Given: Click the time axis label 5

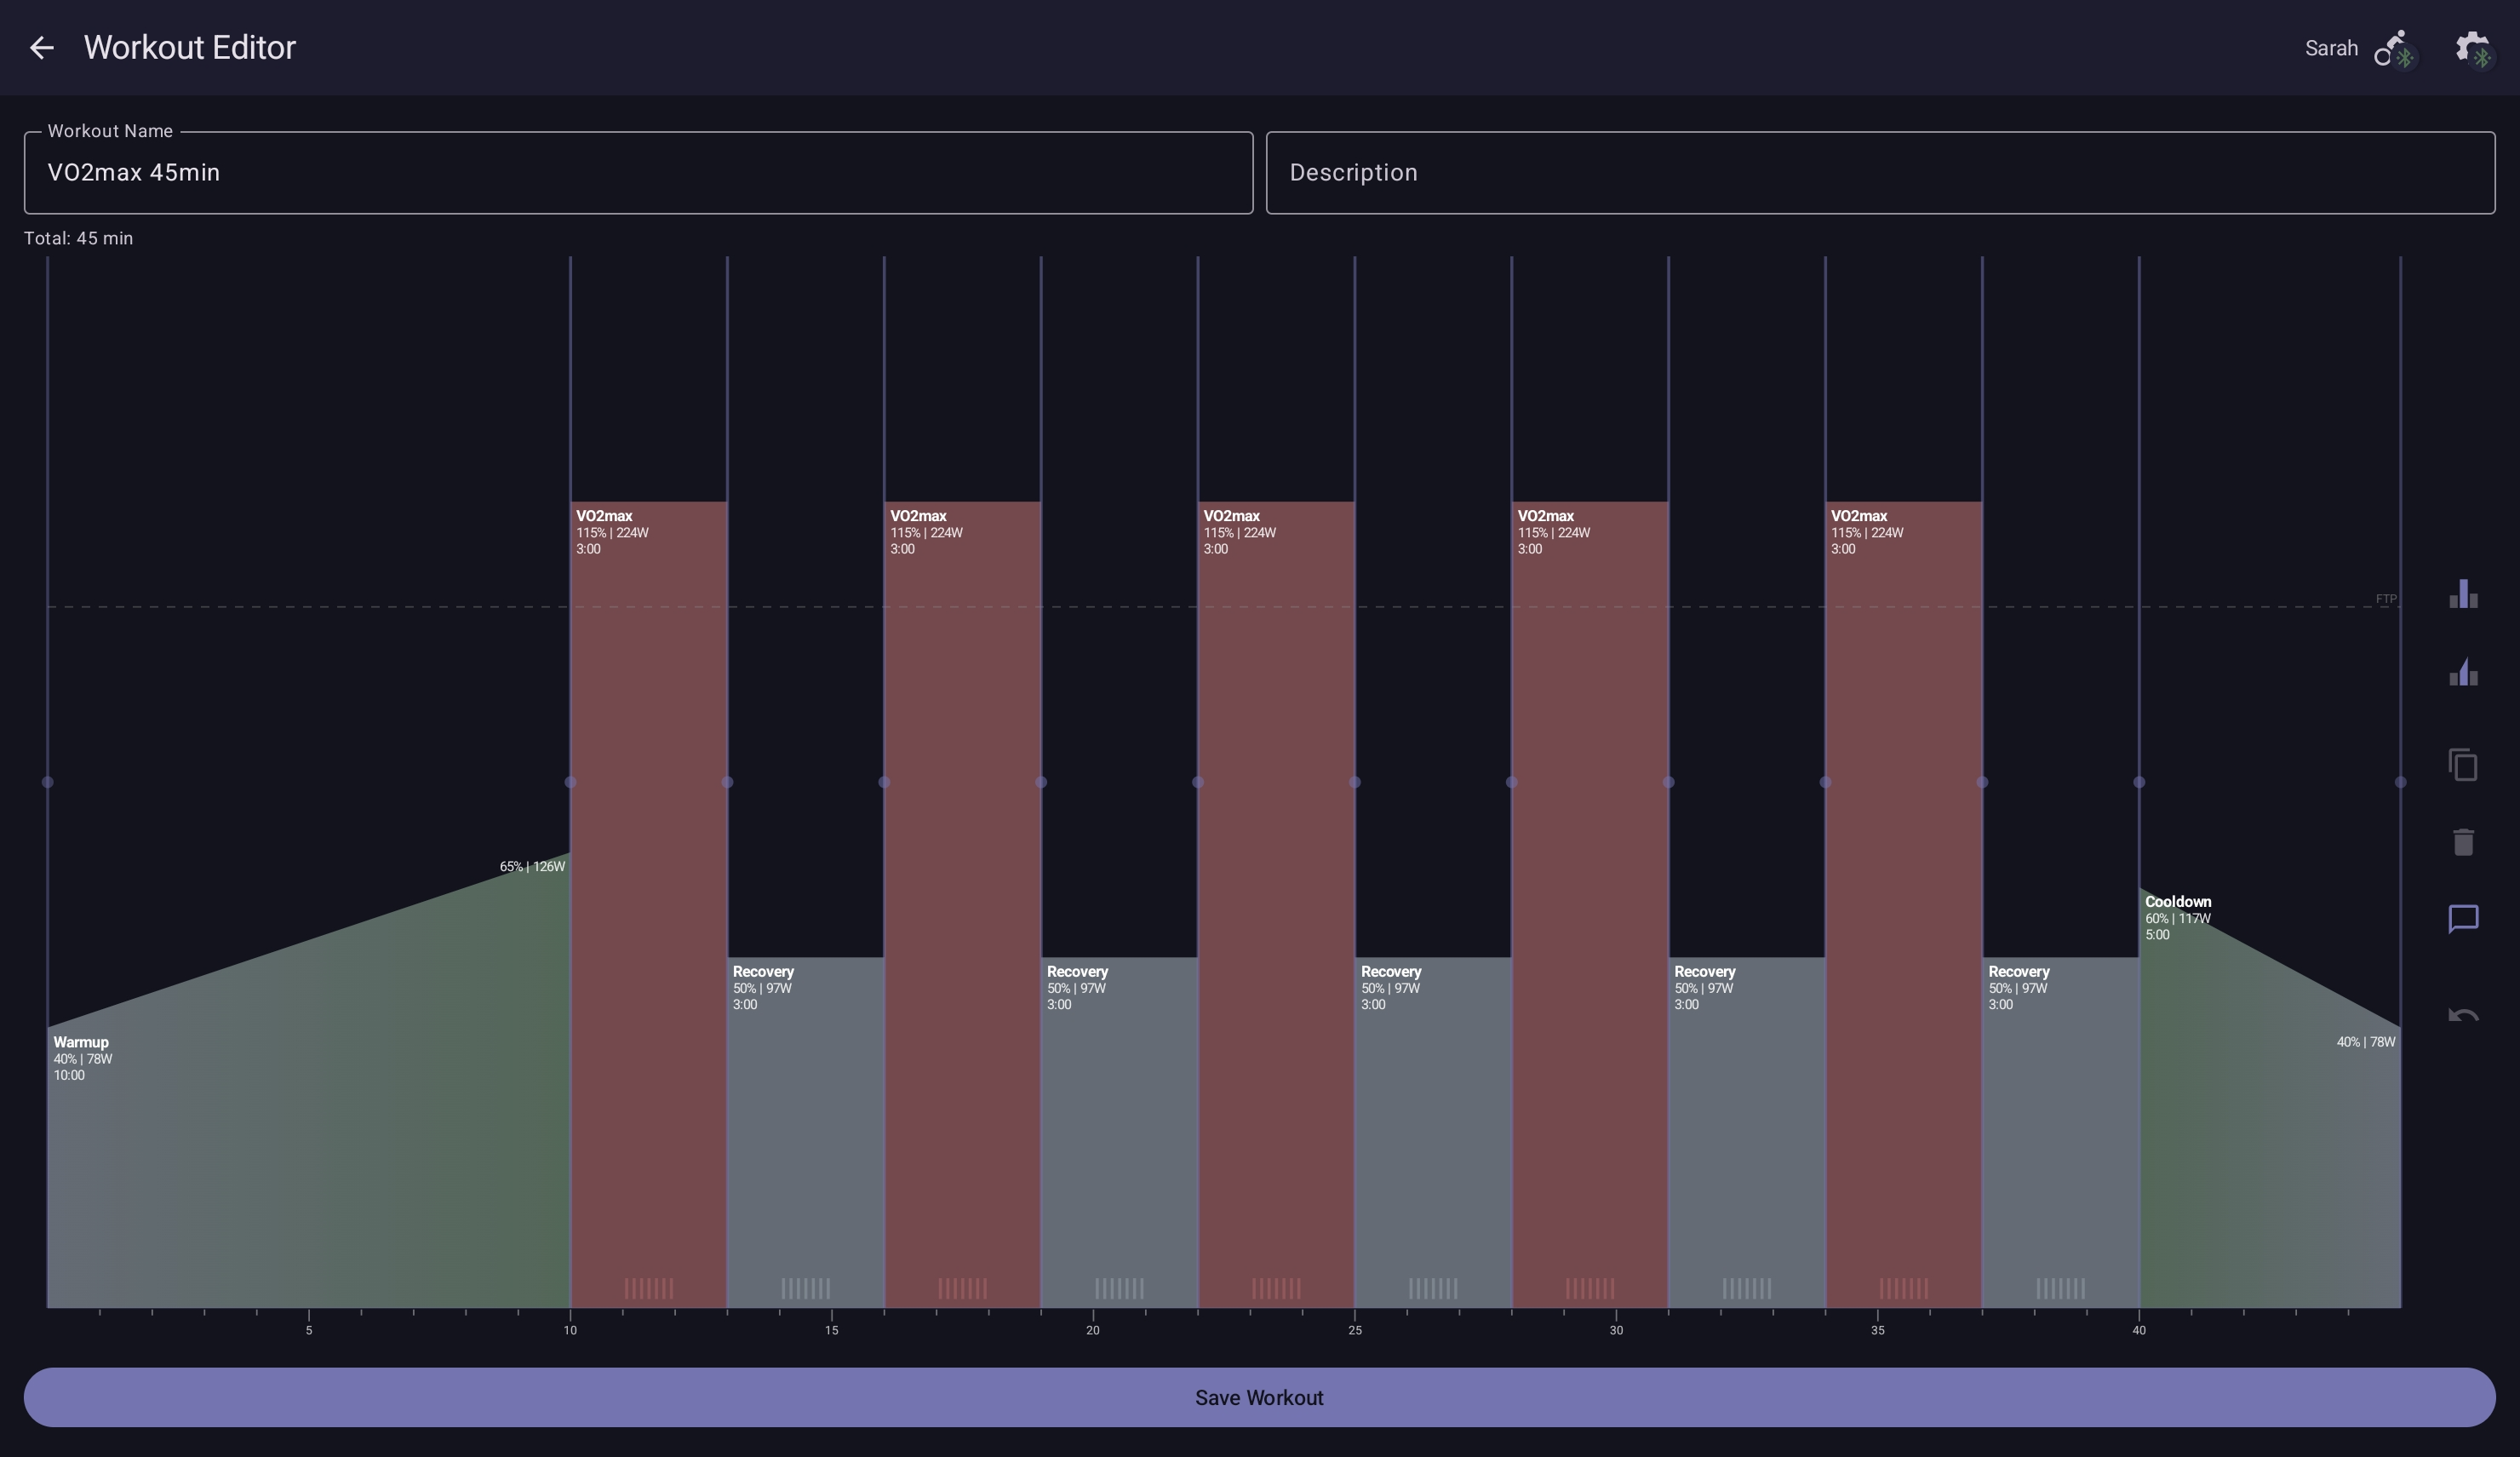Looking at the screenshot, I should point(309,1330).
